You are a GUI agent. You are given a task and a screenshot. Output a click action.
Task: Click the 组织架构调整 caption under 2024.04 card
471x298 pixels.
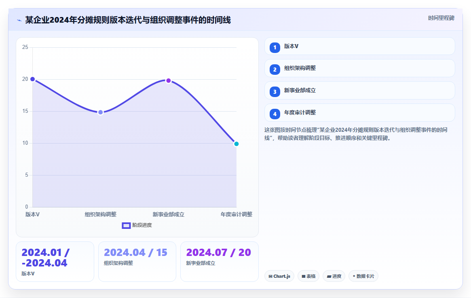click(118, 263)
